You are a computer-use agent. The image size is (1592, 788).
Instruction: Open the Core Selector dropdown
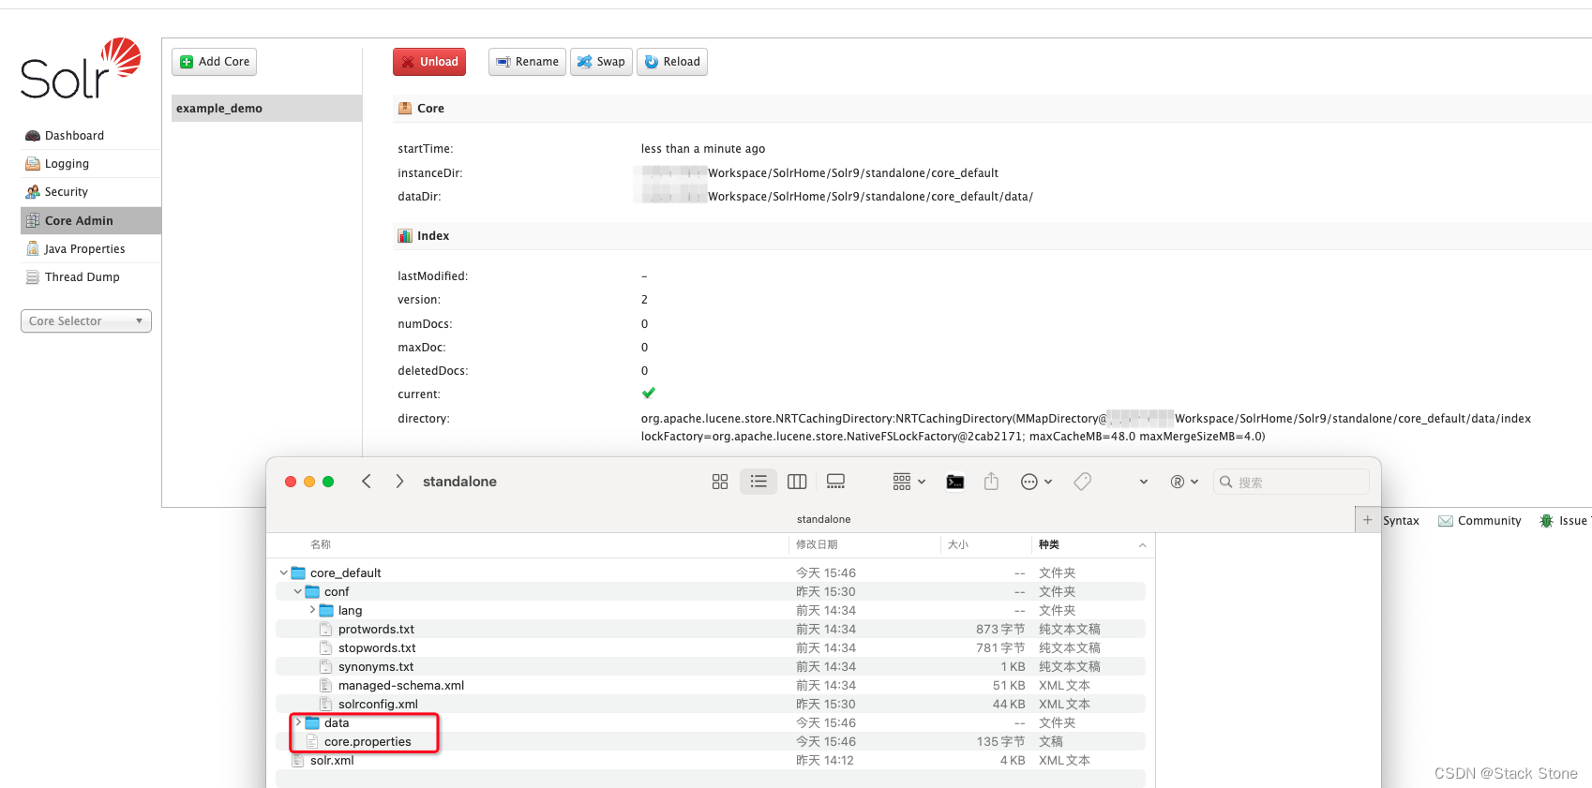[86, 321]
